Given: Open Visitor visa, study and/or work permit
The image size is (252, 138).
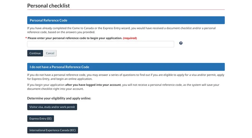Looking at the screenshot, I should 52,107.
